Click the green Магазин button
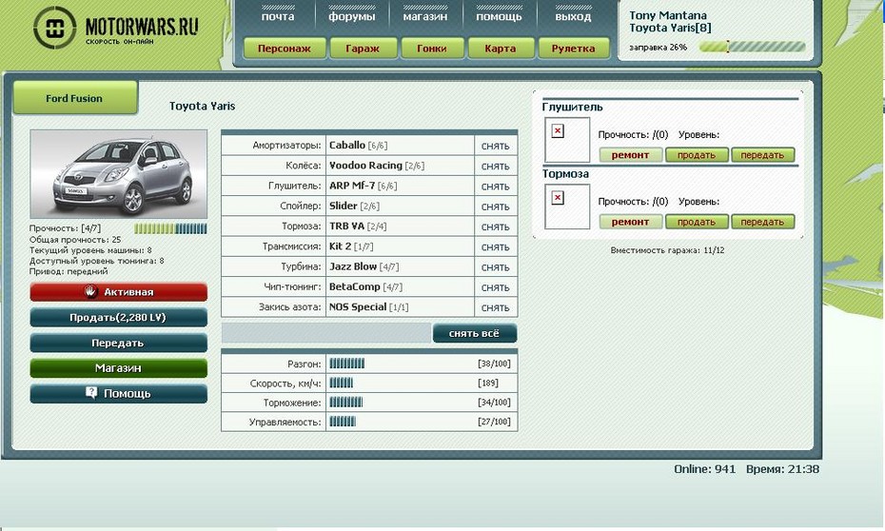Viewport: 885px width, 531px height. click(x=119, y=368)
